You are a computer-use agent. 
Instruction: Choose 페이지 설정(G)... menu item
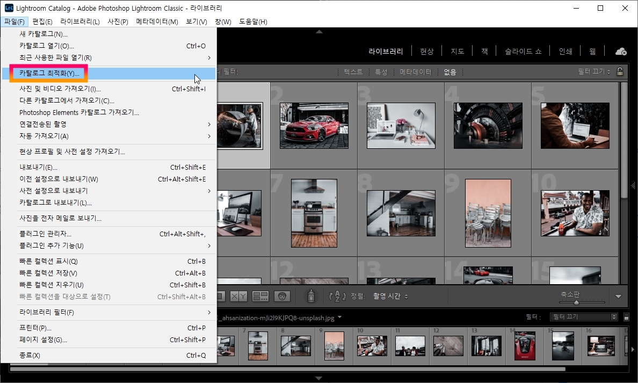point(108,340)
